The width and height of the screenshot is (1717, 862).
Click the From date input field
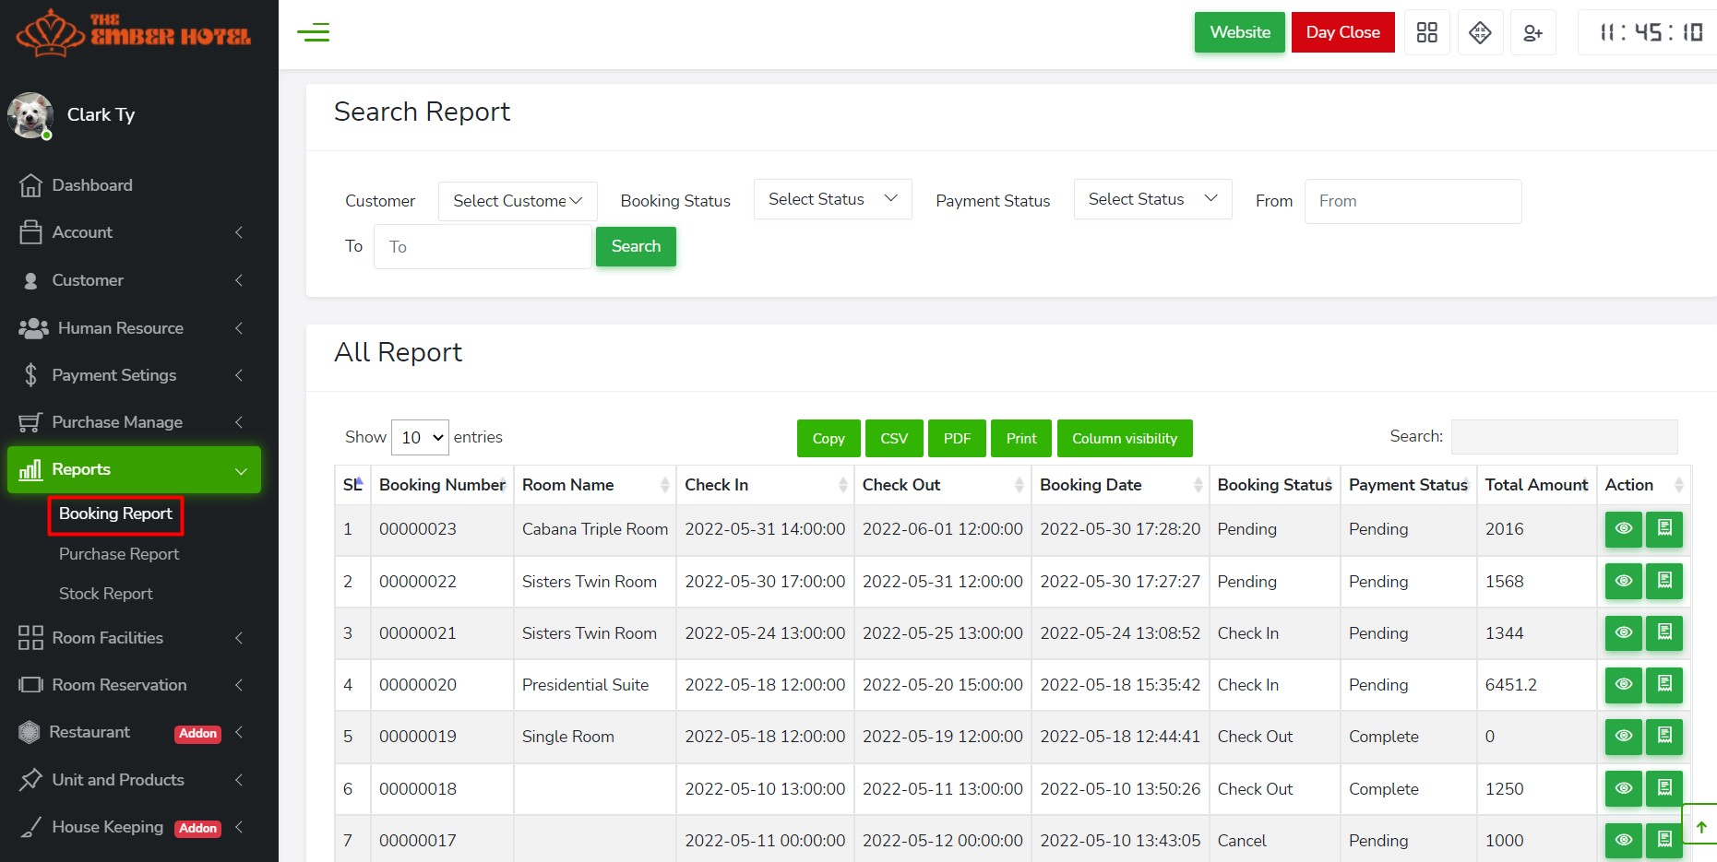coord(1412,201)
